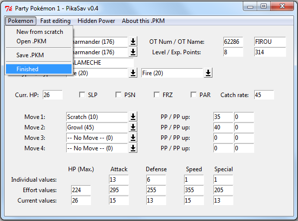Open the Pokemon menu

[x=20, y=21]
